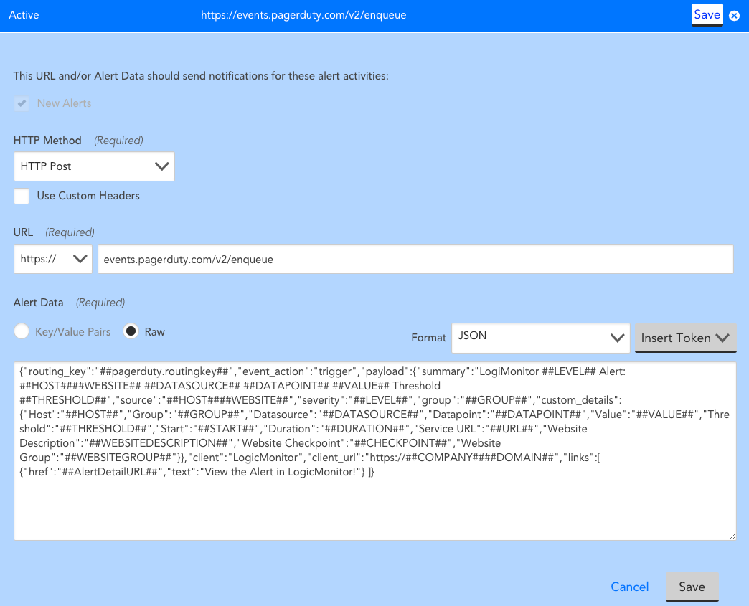Enable the Use Custom Headers checkbox
The width and height of the screenshot is (749, 606).
[x=22, y=196]
